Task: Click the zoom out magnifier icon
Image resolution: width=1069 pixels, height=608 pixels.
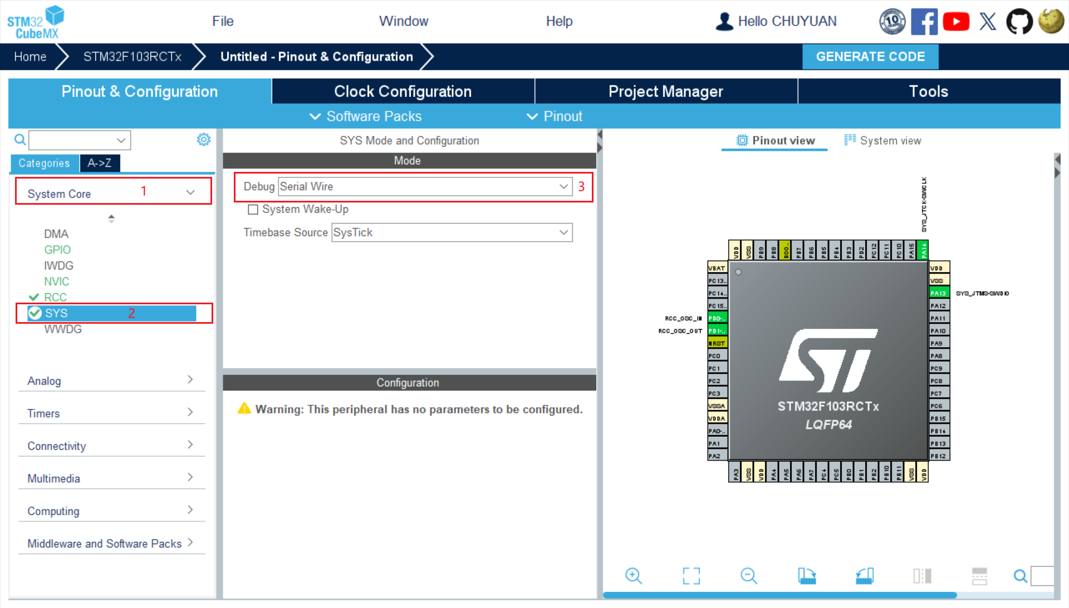Action: point(748,576)
